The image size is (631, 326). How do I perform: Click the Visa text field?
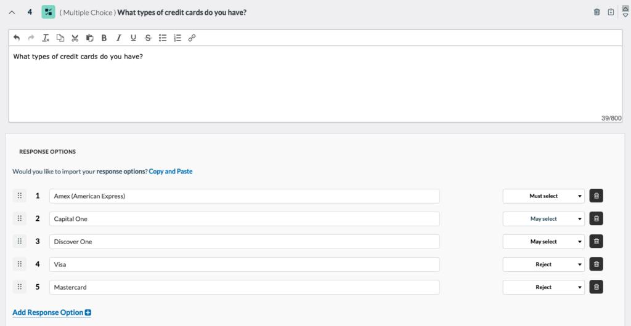244,264
